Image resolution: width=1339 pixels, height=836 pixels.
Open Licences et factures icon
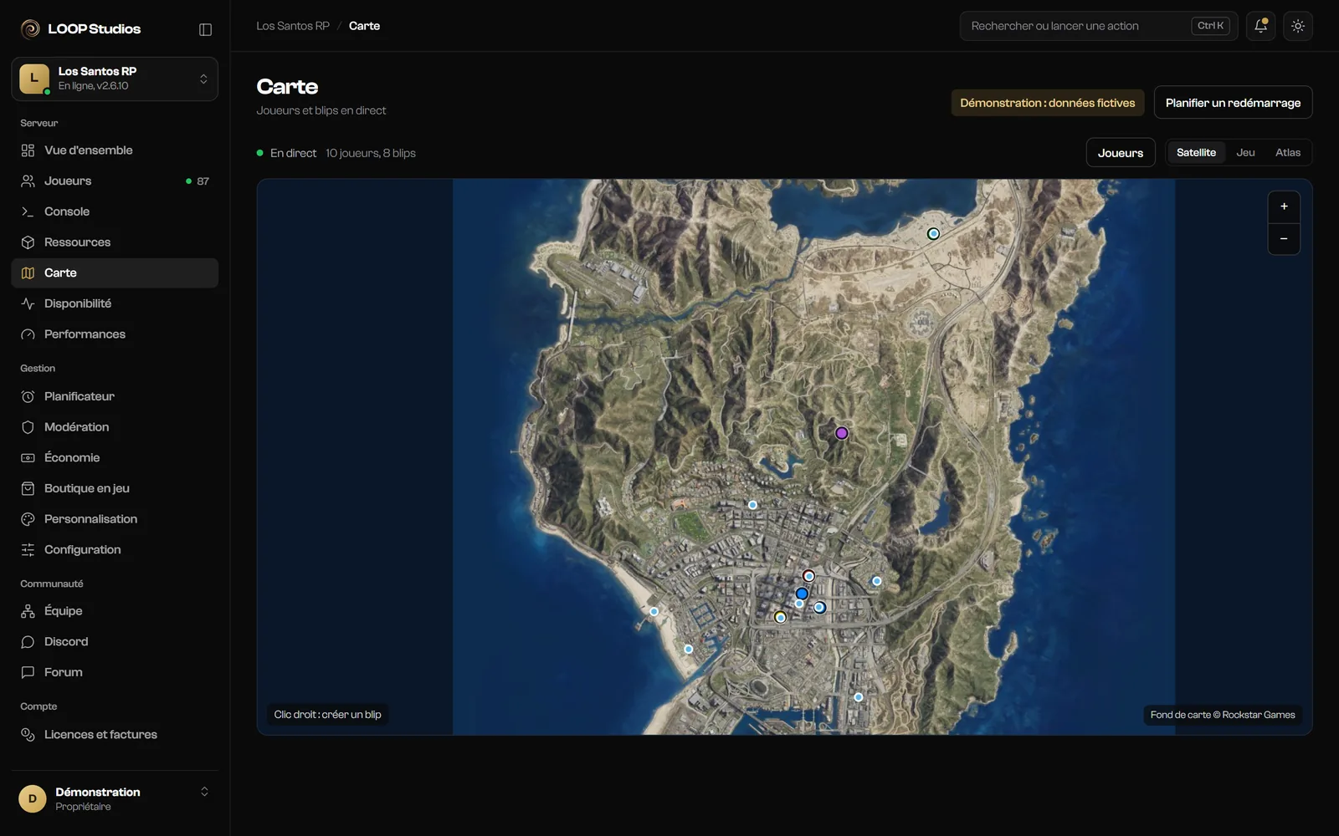tap(28, 735)
